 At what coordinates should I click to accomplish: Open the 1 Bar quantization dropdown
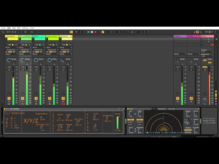pyautogui.click(x=33, y=32)
